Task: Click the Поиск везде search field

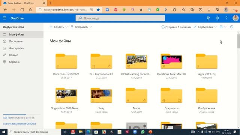Action: [120, 18]
